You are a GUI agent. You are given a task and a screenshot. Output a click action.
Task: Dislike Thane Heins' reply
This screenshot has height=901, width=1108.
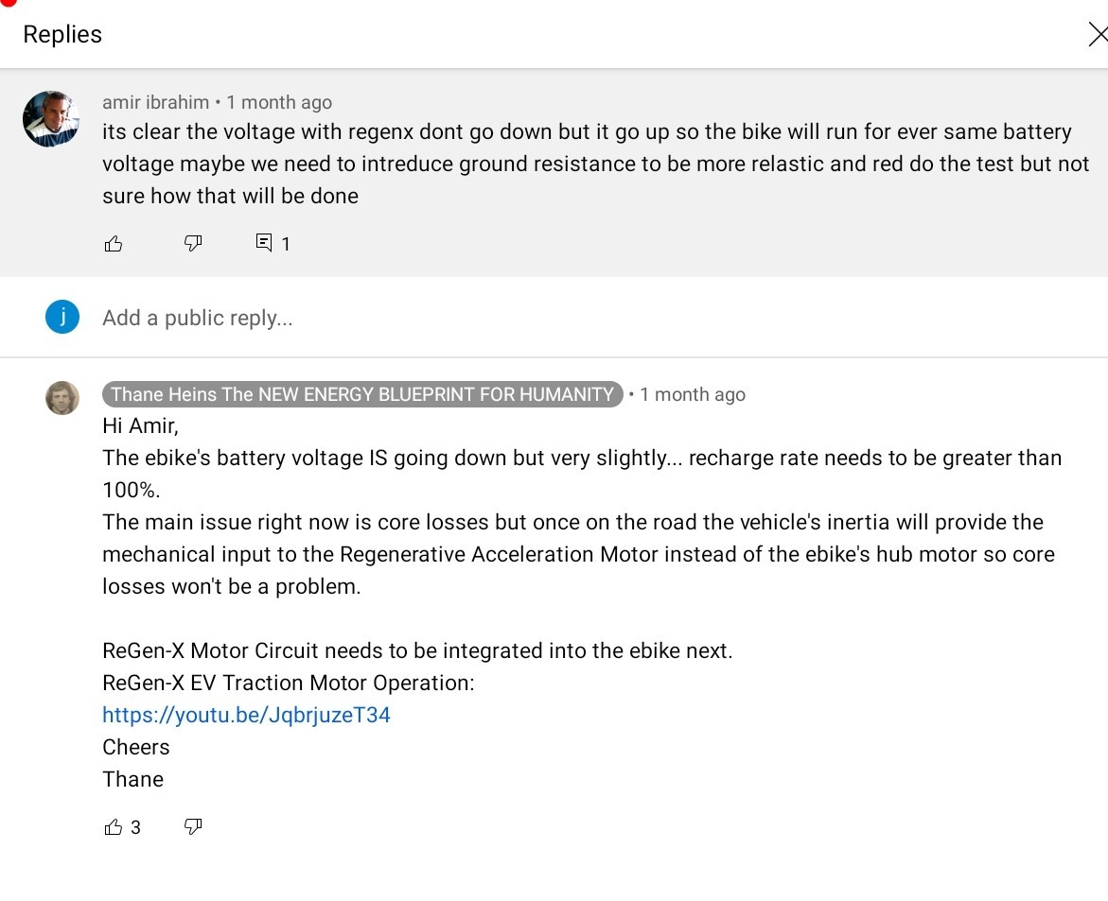193,826
